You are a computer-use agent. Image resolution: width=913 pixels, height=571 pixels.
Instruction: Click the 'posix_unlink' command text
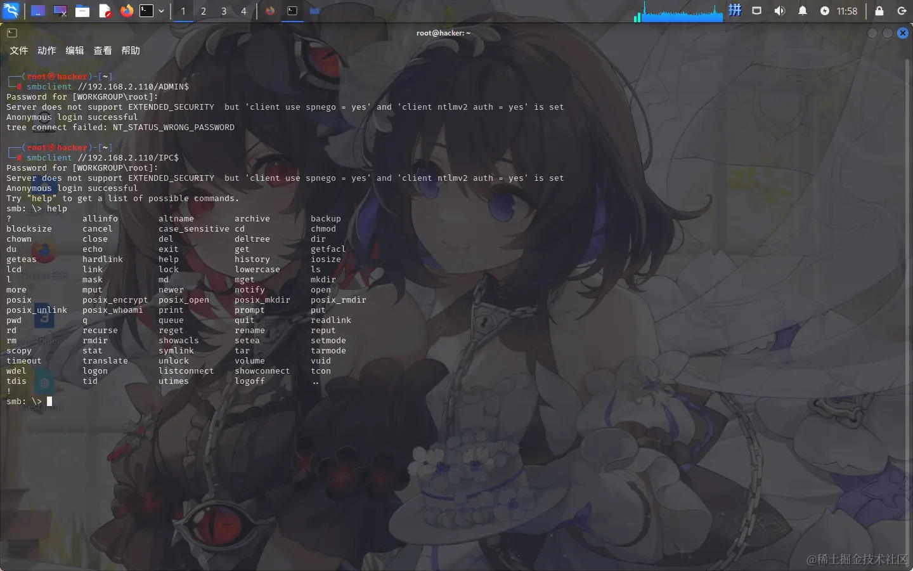point(37,310)
